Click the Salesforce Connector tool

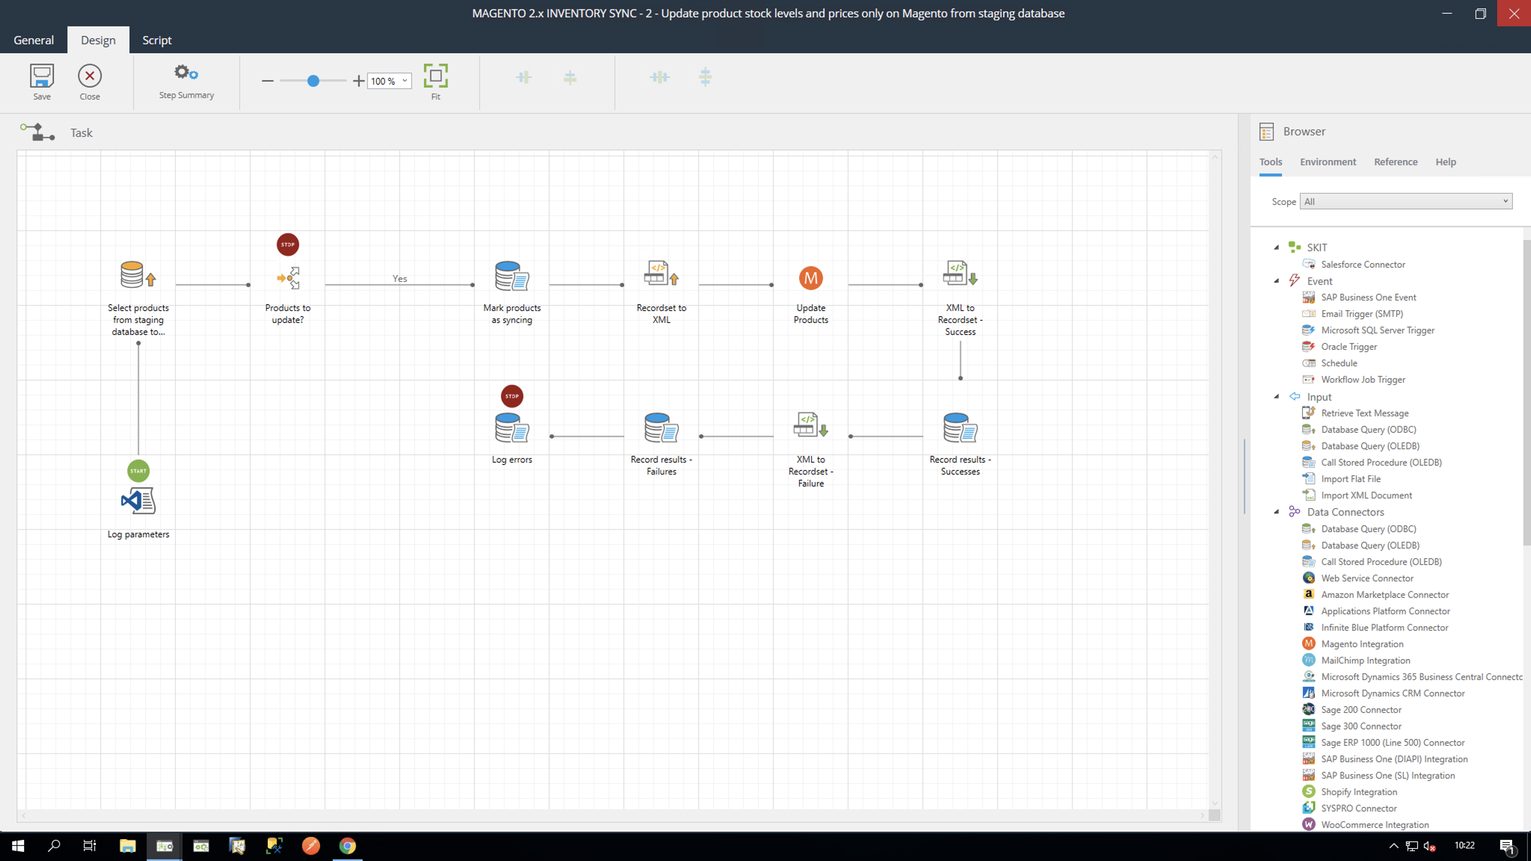pos(1363,265)
